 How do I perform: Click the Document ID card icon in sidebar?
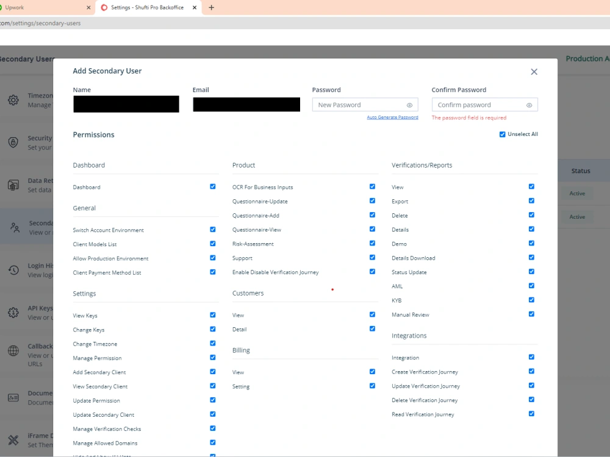pos(13,397)
